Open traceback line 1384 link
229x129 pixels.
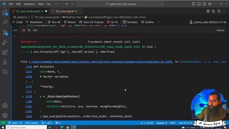pos(29,116)
